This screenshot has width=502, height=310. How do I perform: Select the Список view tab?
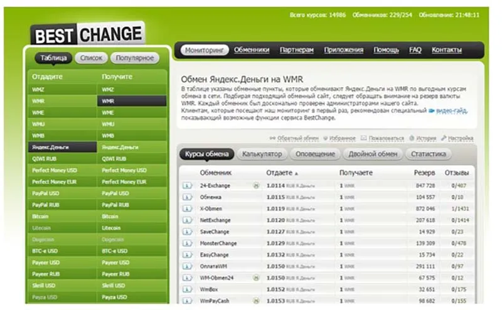pos(91,58)
